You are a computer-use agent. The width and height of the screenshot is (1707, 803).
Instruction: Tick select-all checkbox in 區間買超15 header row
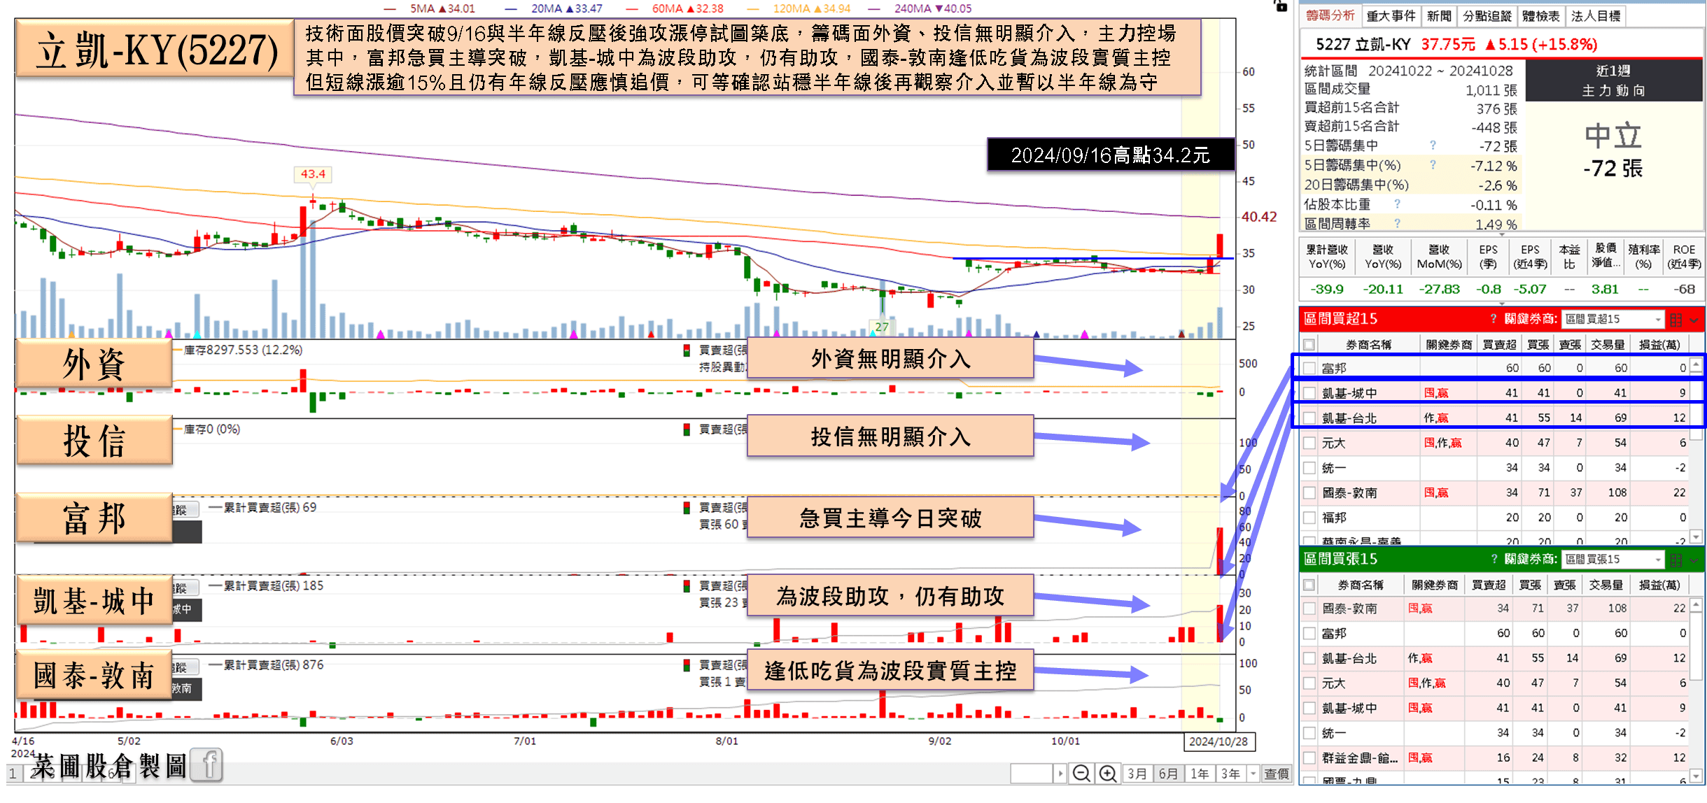point(1309,344)
